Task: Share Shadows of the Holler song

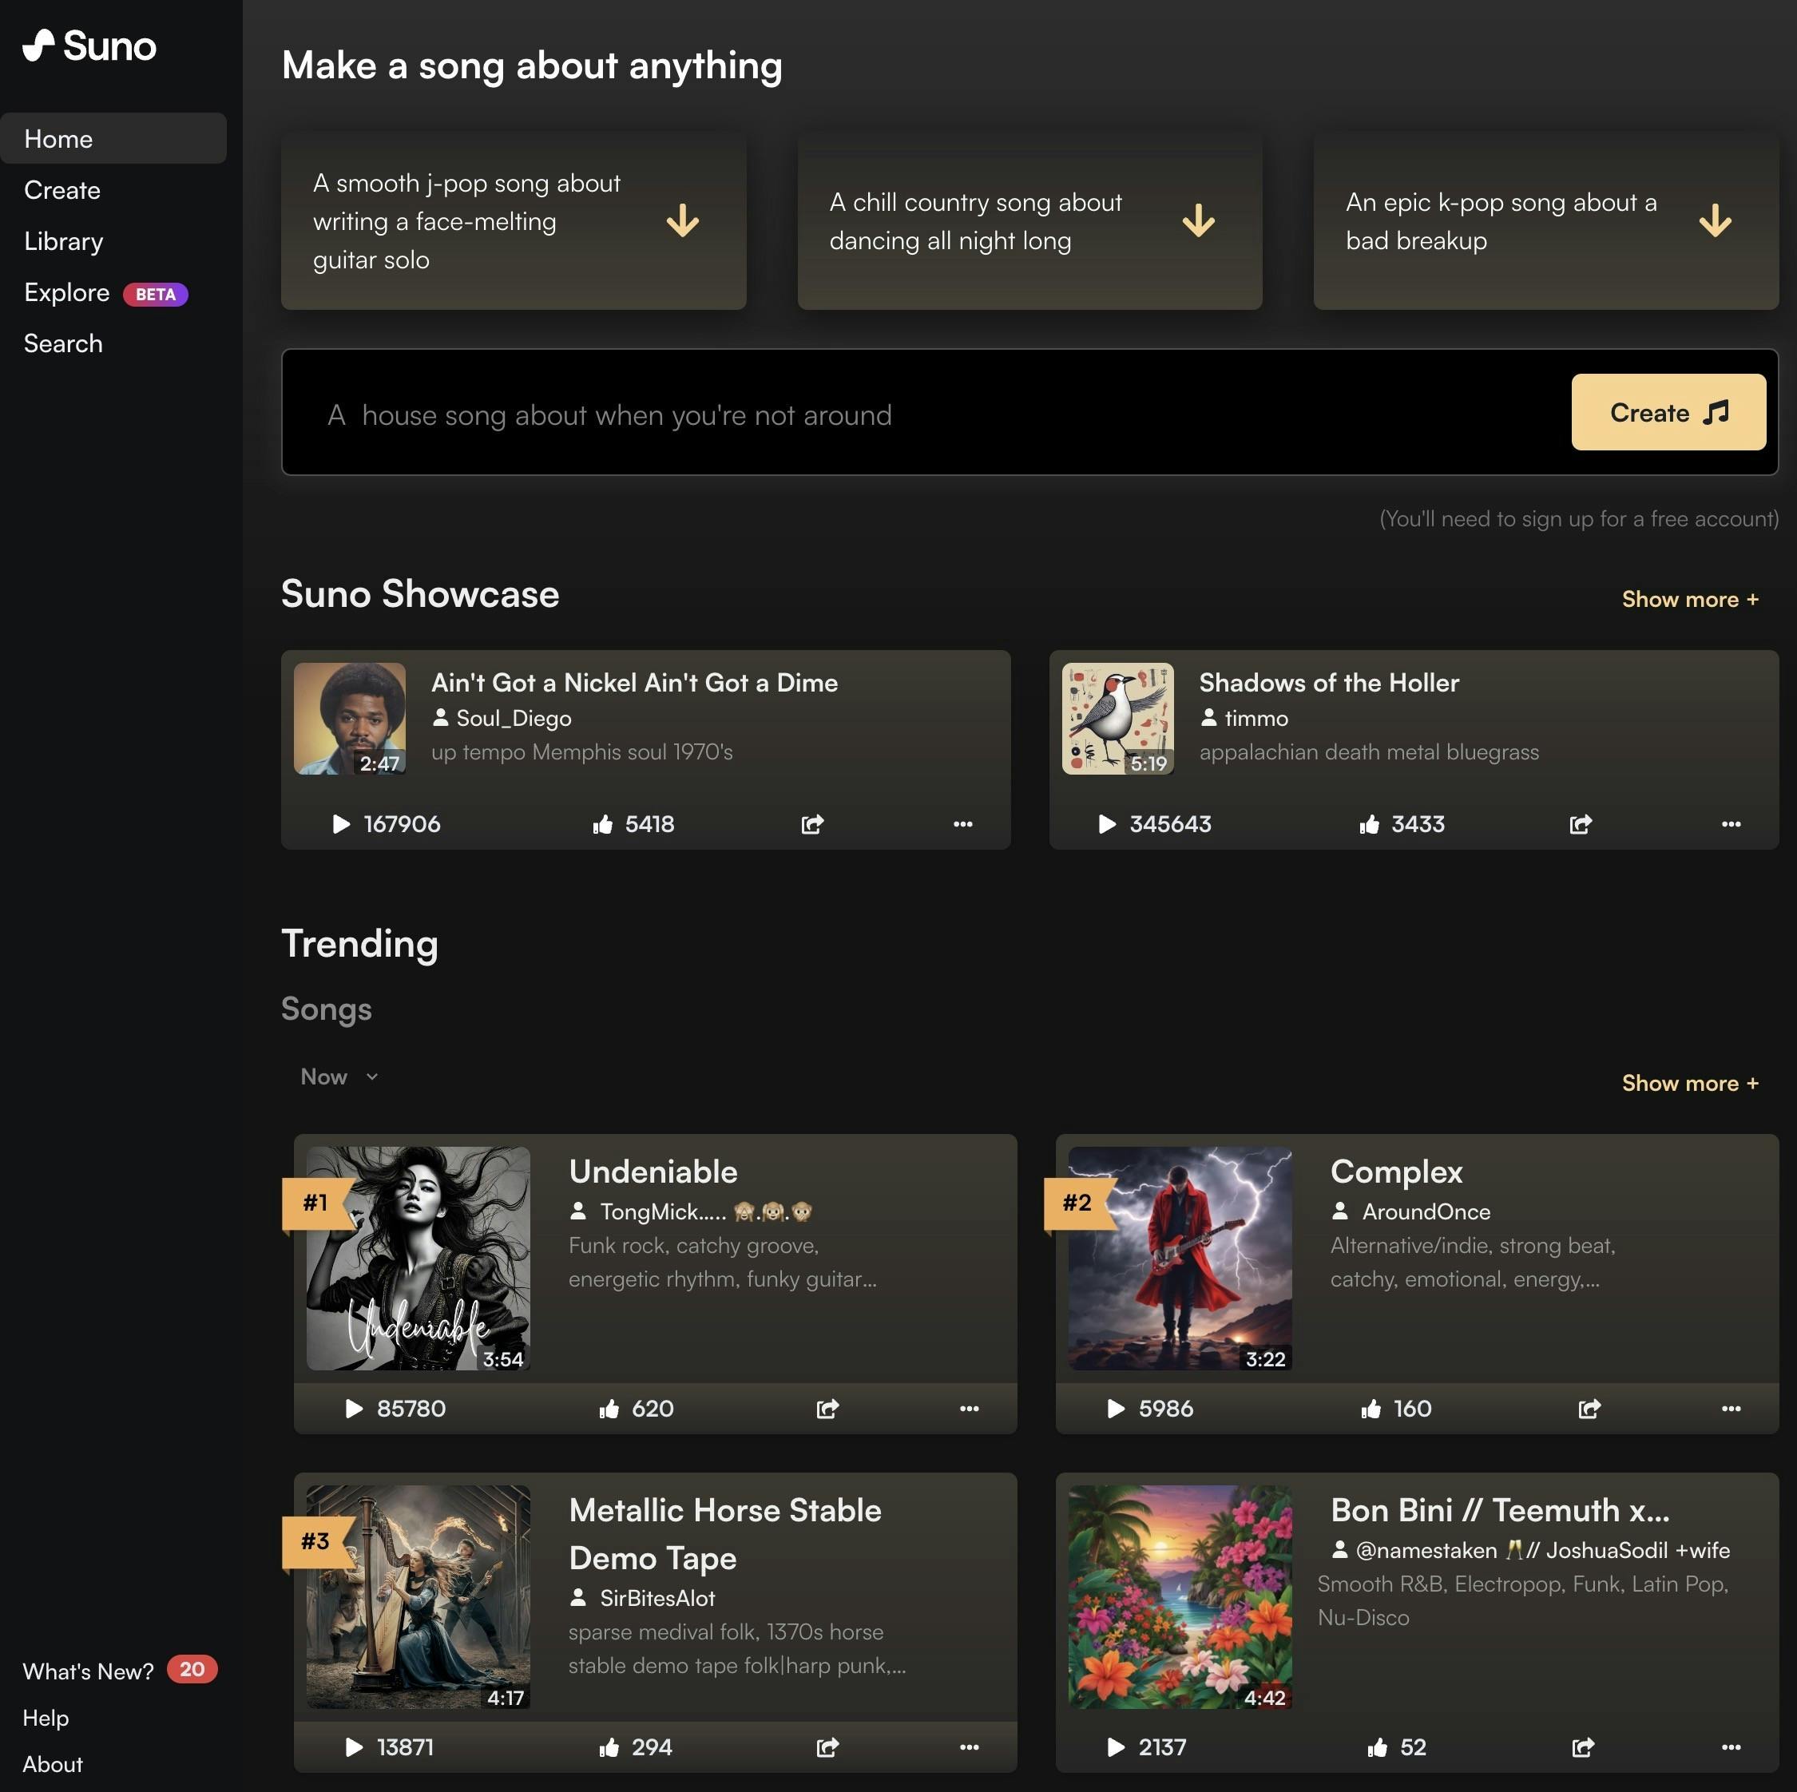Action: (1581, 824)
